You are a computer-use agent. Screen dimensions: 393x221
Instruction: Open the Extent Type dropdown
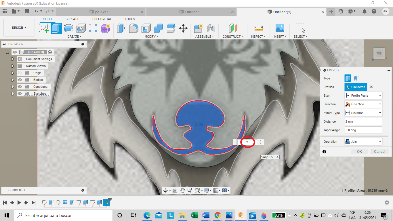[363, 113]
